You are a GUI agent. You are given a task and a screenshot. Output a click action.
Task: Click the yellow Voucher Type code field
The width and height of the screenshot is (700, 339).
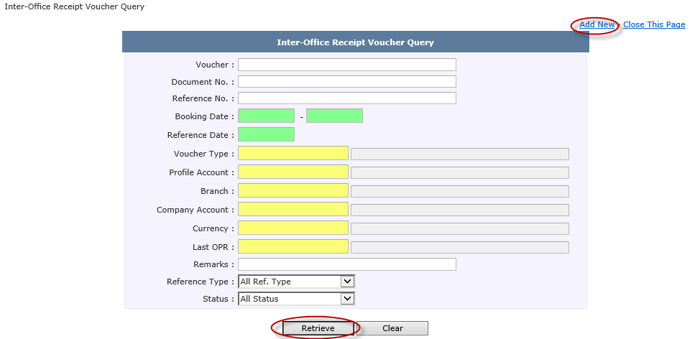click(x=293, y=154)
